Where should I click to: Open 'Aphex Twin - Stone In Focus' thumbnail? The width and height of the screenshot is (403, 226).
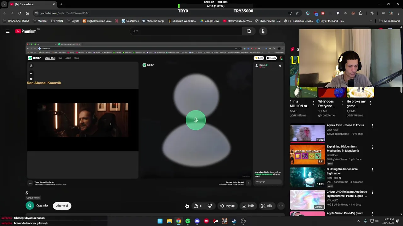click(307, 133)
